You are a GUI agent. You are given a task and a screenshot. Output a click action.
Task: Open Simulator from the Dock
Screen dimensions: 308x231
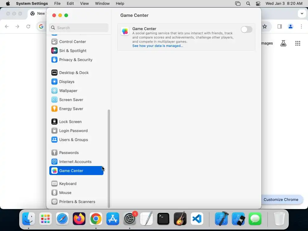point(239,219)
